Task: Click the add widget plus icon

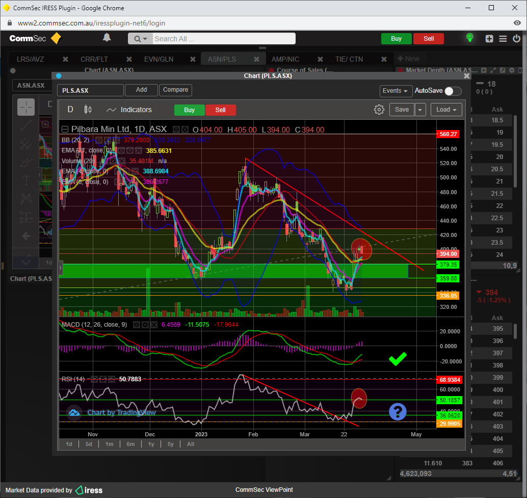Action: pyautogui.click(x=489, y=39)
